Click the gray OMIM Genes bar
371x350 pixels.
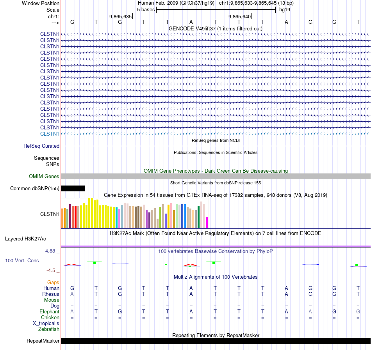tap(216, 177)
